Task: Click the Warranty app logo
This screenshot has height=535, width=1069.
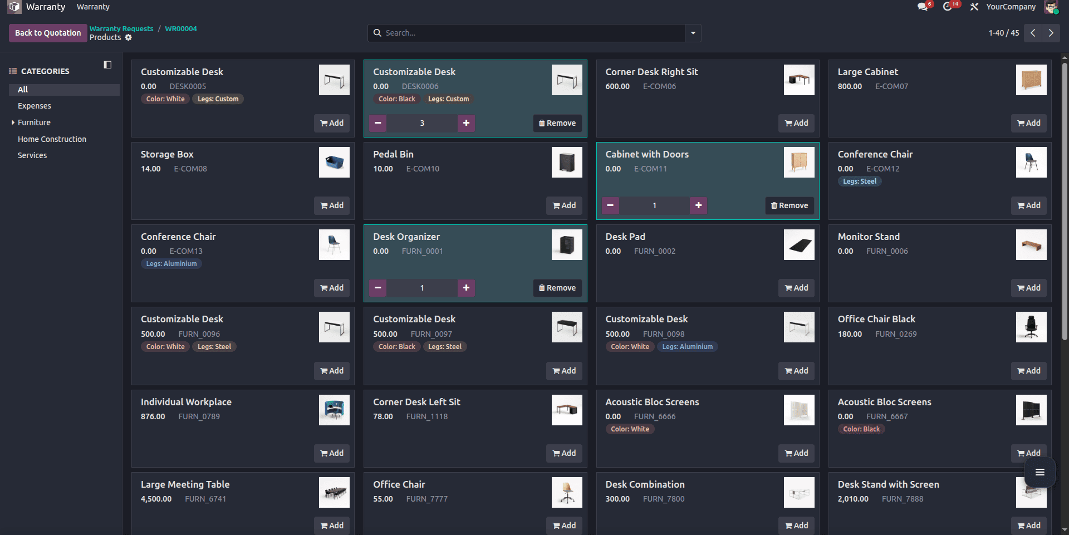Action: point(13,7)
